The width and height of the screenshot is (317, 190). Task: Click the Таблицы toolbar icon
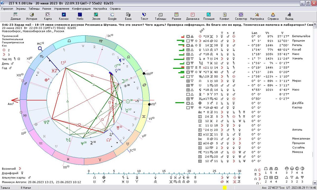point(160,16)
